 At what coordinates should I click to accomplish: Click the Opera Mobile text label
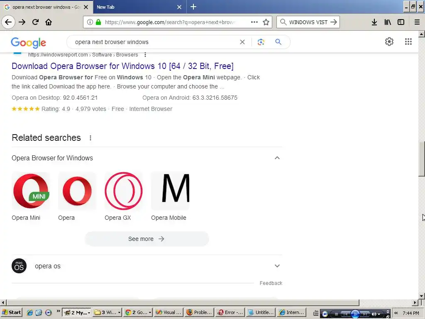click(x=169, y=218)
